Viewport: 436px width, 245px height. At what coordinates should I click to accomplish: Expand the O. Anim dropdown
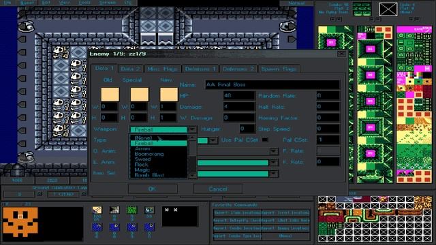(274, 151)
